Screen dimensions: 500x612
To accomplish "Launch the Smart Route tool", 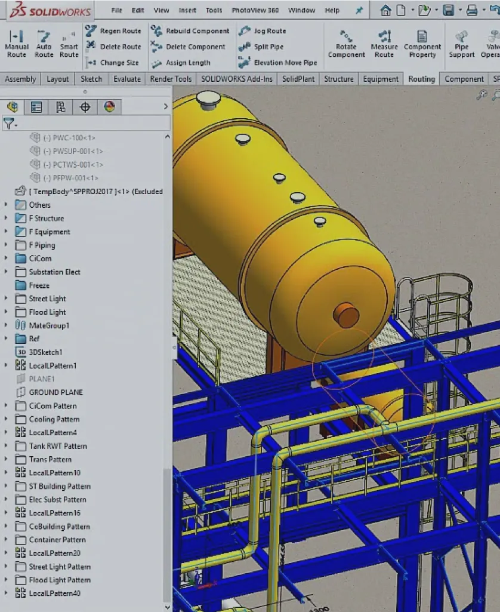I will 69,44.
